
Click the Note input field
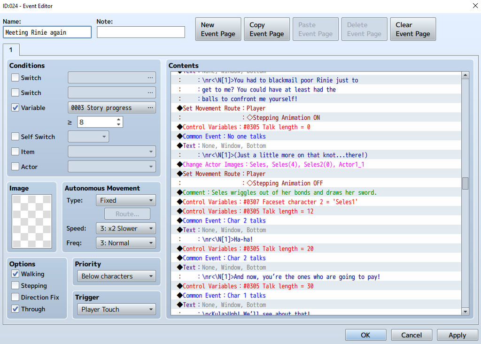pos(141,32)
